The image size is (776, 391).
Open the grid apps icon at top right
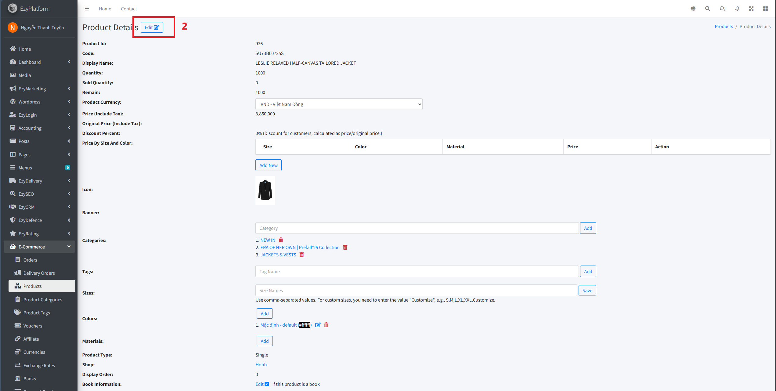(x=765, y=9)
